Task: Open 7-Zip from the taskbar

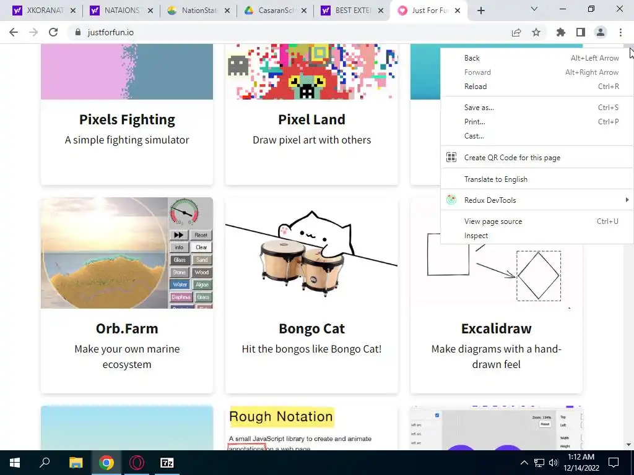Action: point(167,463)
